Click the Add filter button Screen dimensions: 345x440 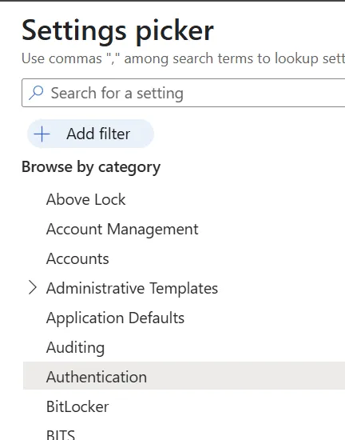90,134
